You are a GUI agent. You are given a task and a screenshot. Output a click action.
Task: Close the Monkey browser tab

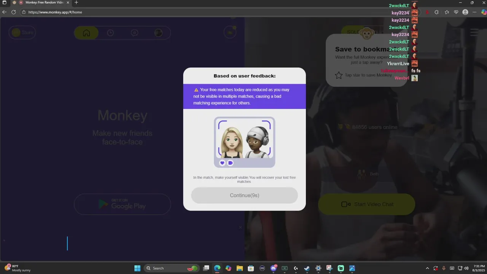pyautogui.click(x=68, y=2)
